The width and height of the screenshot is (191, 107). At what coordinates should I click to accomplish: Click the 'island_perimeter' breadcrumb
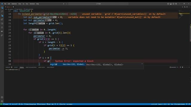(29, 9)
